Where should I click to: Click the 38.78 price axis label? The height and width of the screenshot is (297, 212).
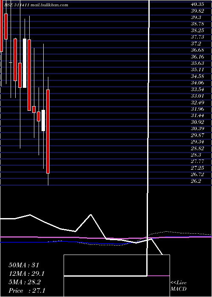[x=197, y=24]
